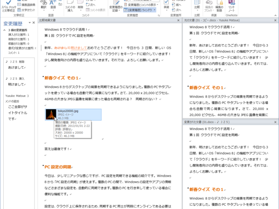Click heading '新春クイズ その1' in compared document
This screenshot has height=209, width=279.
click(x=61, y=78)
